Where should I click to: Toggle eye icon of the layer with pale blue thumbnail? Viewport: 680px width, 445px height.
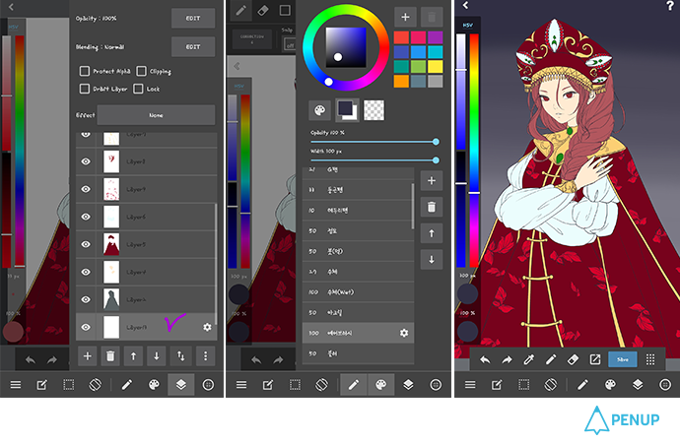pyautogui.click(x=86, y=217)
